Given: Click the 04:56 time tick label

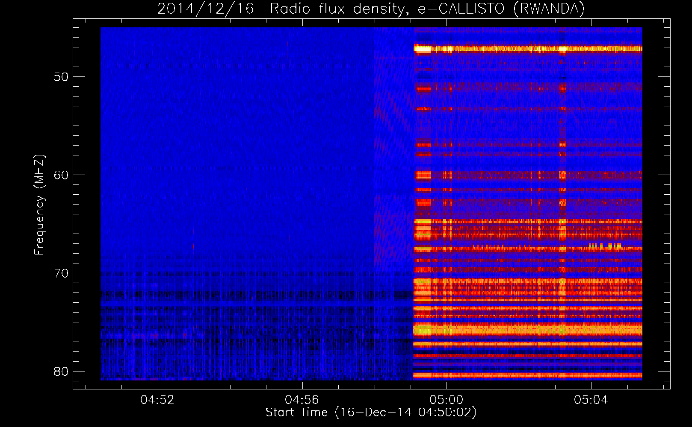Looking at the screenshot, I should [302, 400].
